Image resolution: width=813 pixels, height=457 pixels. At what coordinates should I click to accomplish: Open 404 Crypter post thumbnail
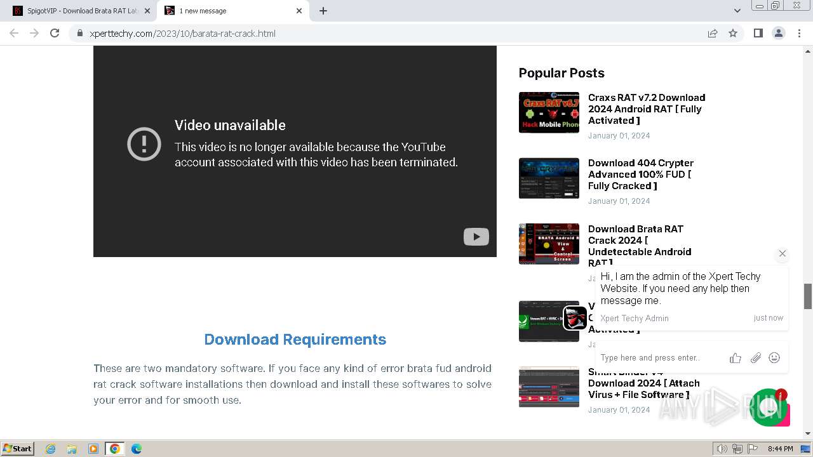point(549,178)
